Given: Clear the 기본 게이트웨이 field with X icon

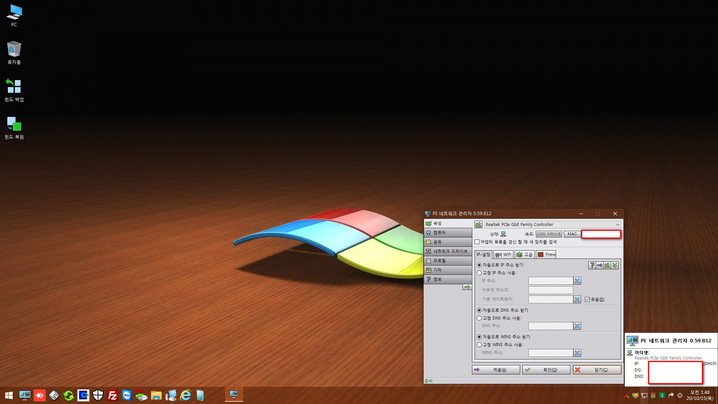Looking at the screenshot, I should (577, 299).
